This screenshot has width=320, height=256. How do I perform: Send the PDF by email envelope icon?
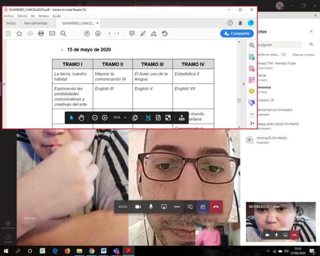pos(52,33)
